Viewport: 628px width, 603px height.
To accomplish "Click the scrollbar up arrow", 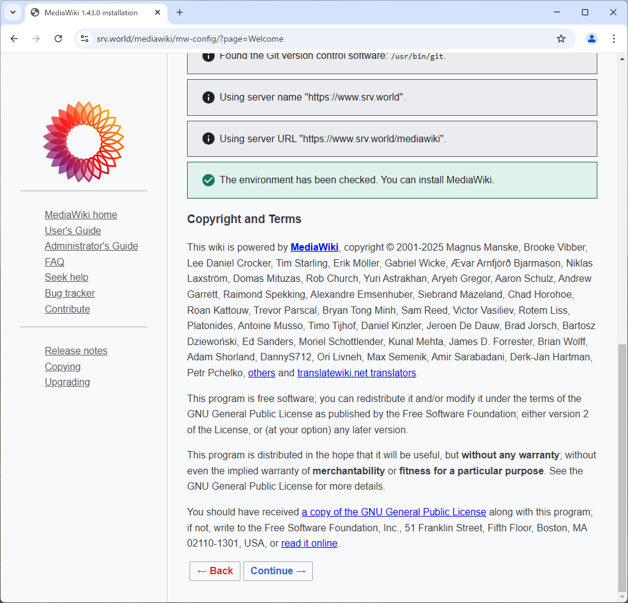I will [x=622, y=59].
